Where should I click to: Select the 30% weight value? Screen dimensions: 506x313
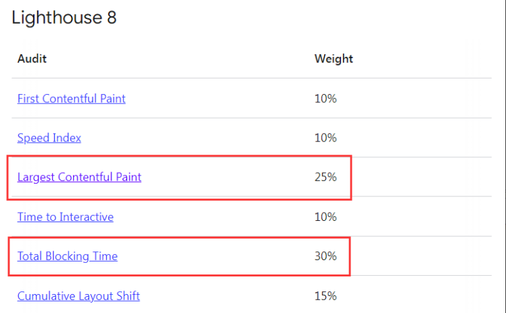325,256
